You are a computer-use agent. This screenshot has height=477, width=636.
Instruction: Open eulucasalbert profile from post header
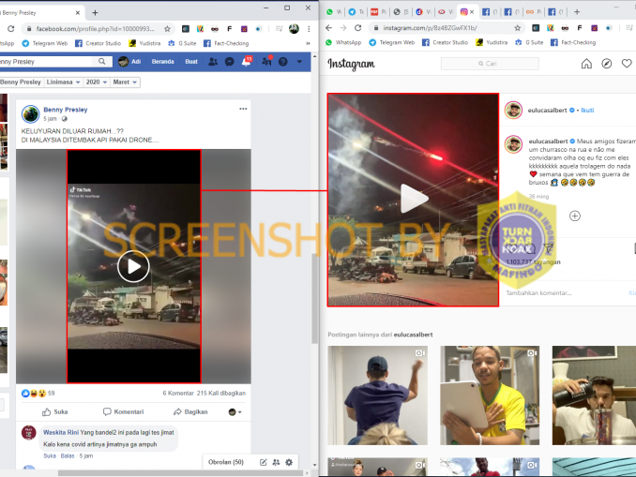click(547, 111)
